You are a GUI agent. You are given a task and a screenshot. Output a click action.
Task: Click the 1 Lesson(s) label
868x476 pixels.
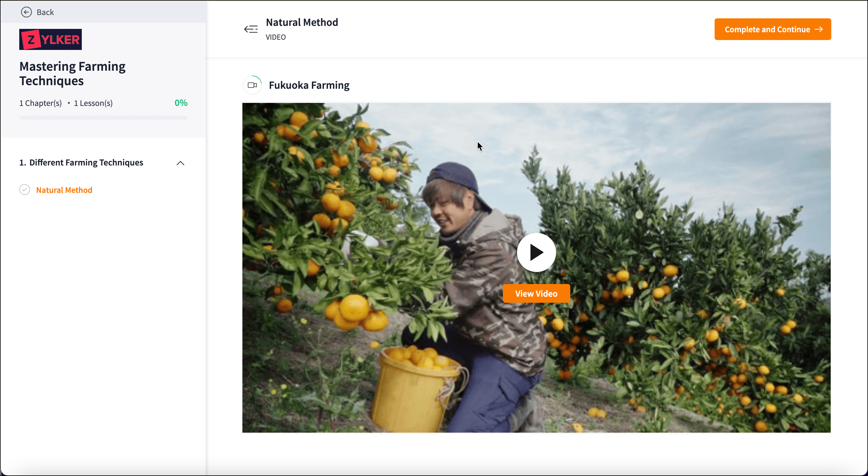coord(93,103)
